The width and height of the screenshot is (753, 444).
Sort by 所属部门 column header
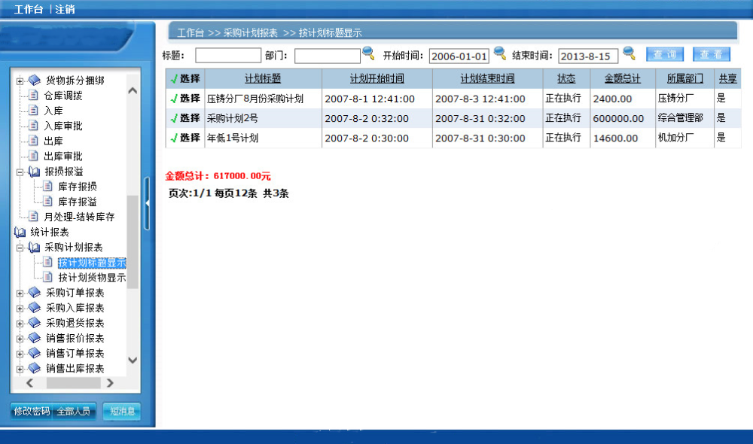pos(684,78)
